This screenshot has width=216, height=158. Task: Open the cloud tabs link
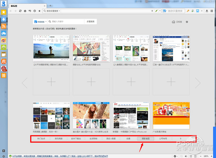[177, 22]
